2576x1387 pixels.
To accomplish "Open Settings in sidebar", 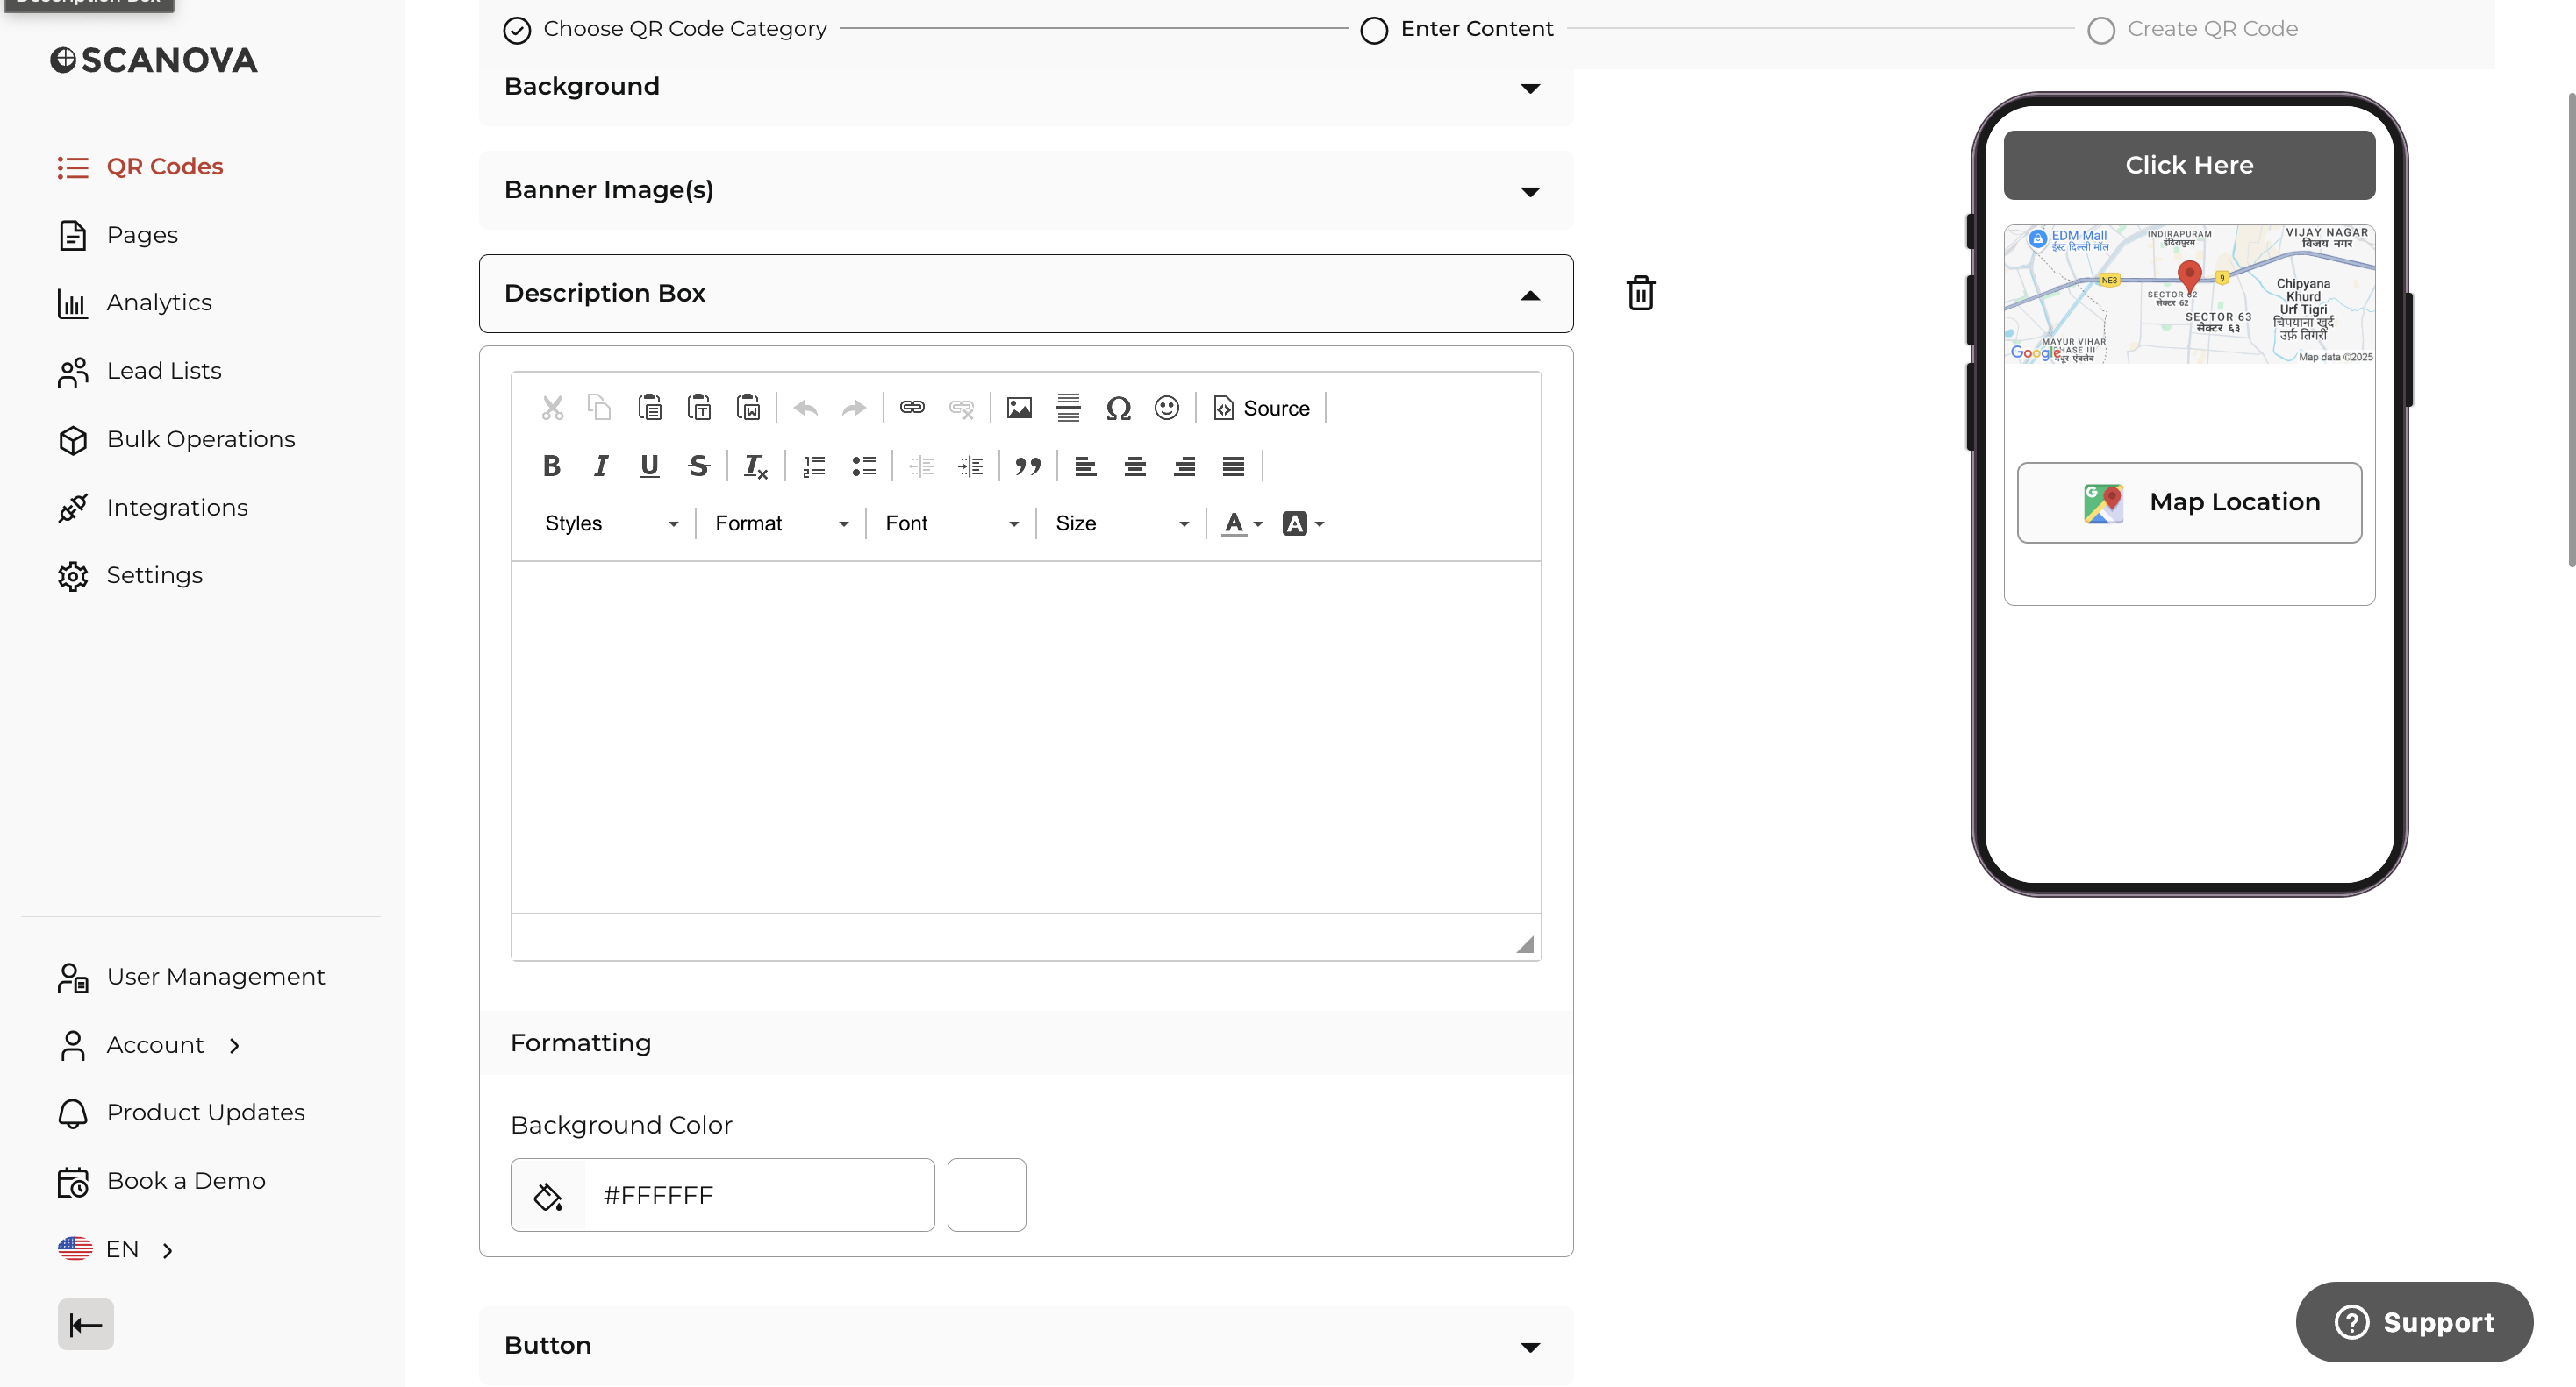I will [130, 576].
